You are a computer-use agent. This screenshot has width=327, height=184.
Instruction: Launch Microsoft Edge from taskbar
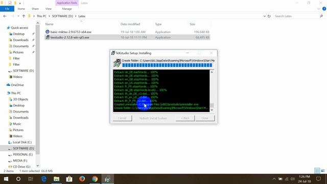click(44, 179)
